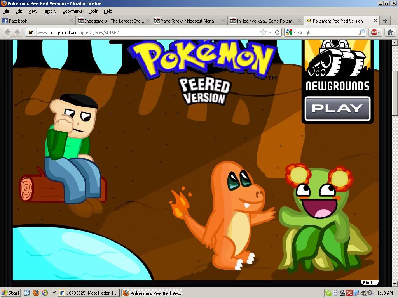Select the Pokemon: Pee Red Version tab
Screen dimensions: 398x298
click(x=342, y=21)
